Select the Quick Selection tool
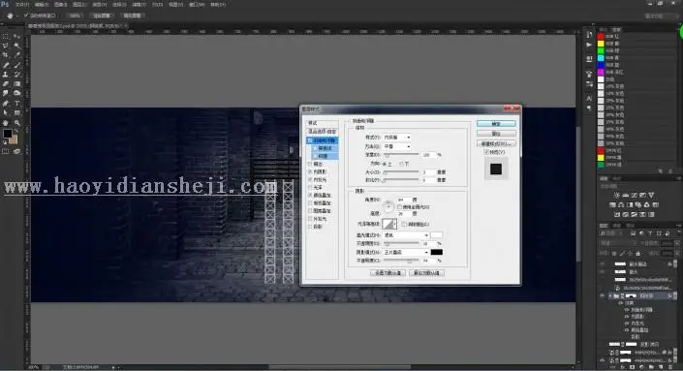Screen dimensions: 683x371 tap(17, 46)
